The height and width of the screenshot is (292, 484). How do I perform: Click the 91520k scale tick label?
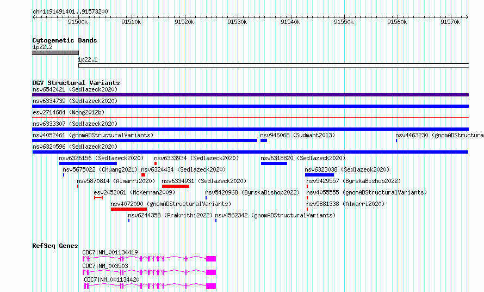tap(184, 22)
